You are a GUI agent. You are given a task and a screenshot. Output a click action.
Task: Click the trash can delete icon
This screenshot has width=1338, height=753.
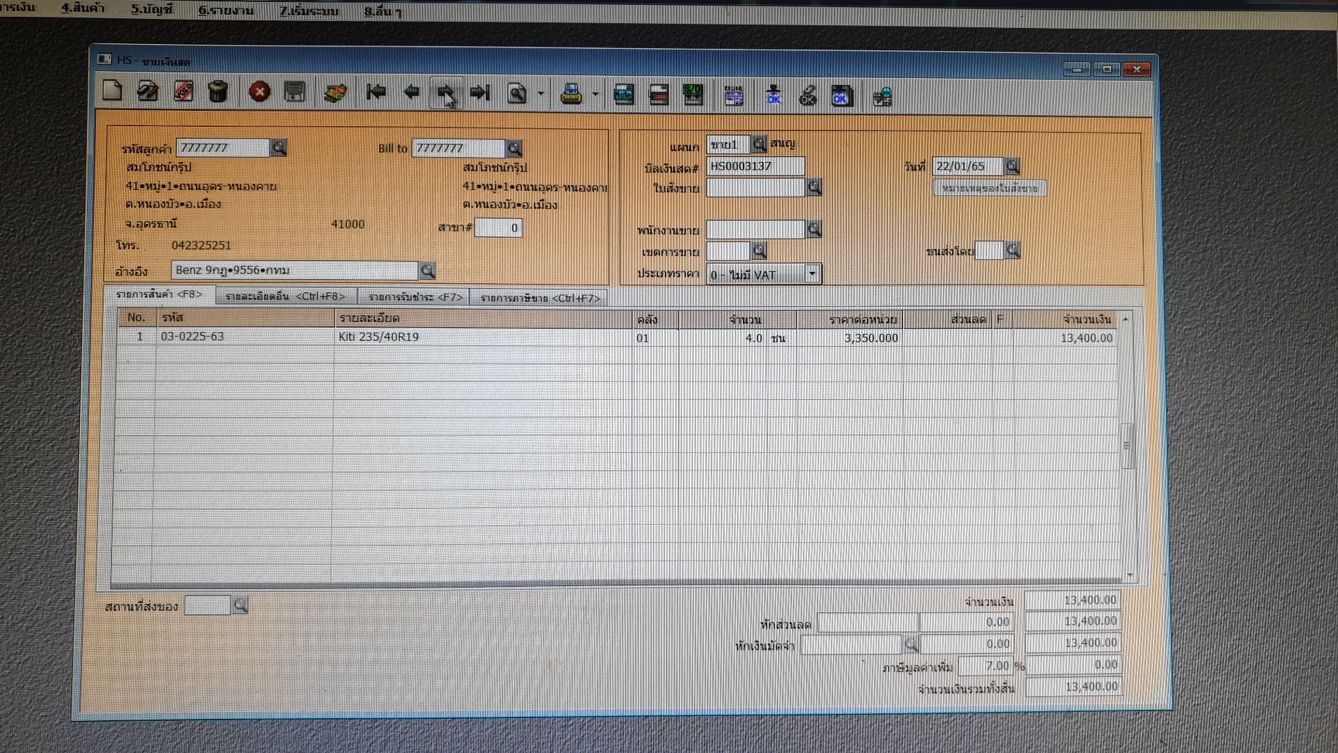(x=218, y=91)
